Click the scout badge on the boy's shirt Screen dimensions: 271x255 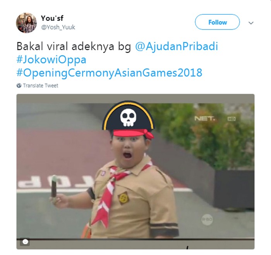123,198
